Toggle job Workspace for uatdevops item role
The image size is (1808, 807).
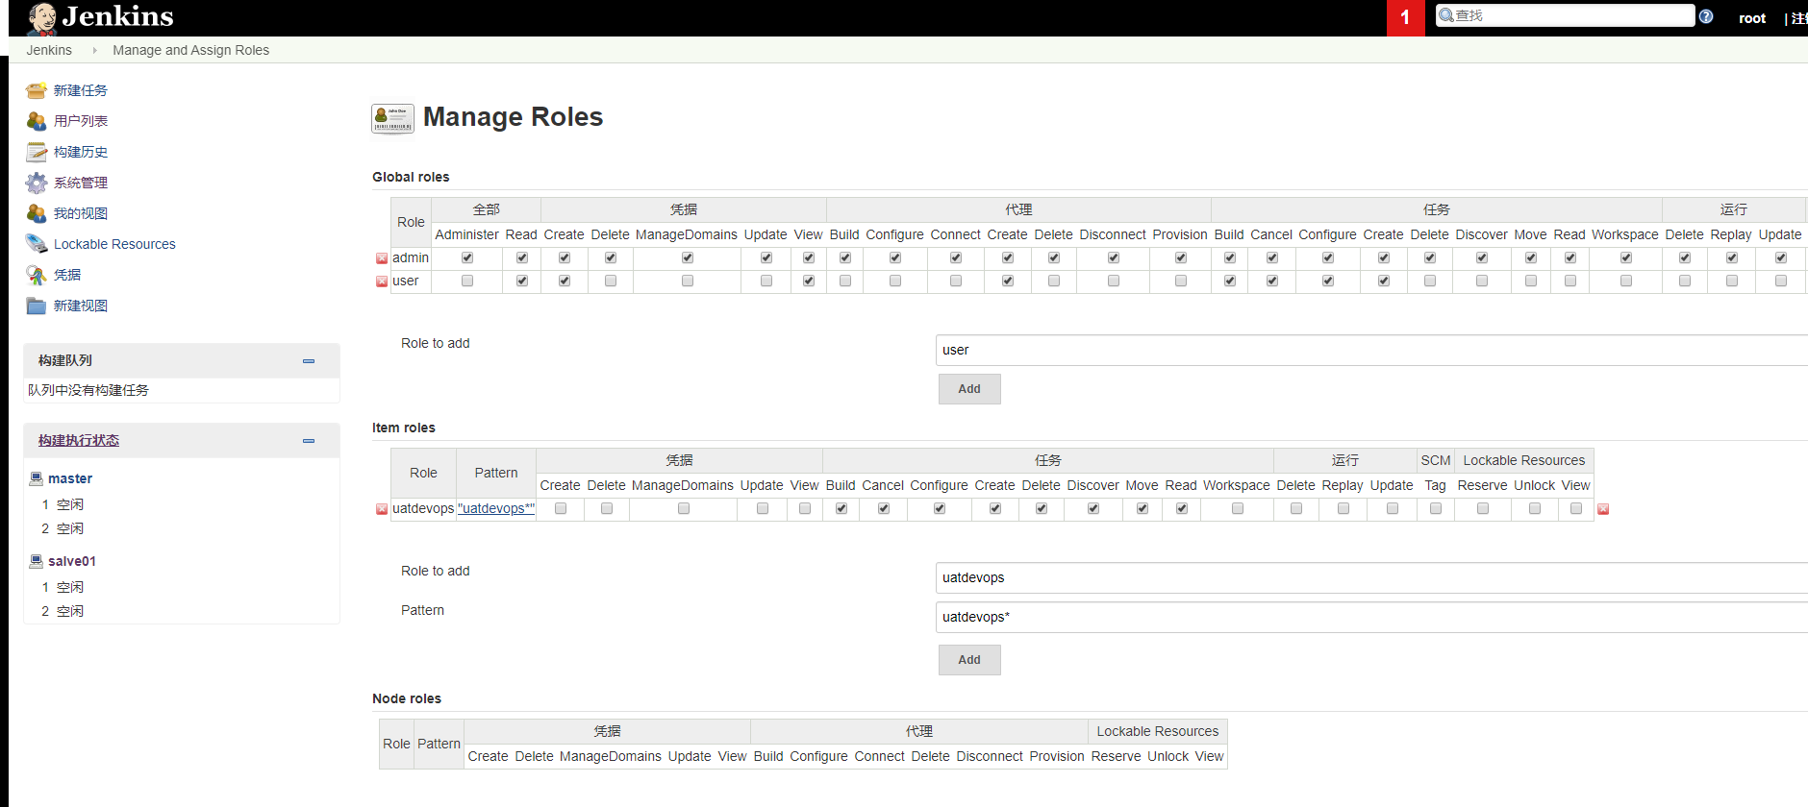pos(1238,508)
